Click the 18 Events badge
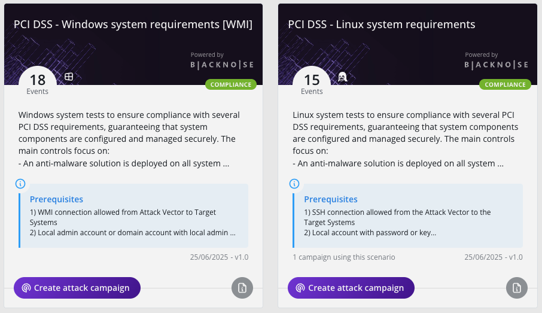This screenshot has height=313, width=542. tap(38, 83)
